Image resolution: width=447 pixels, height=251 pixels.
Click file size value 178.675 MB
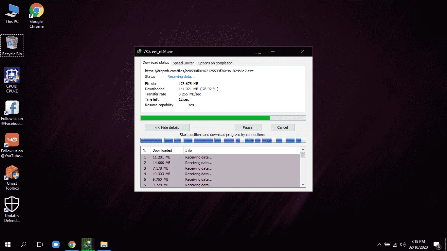click(x=188, y=84)
